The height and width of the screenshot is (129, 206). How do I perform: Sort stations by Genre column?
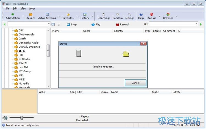[x=97, y=31]
